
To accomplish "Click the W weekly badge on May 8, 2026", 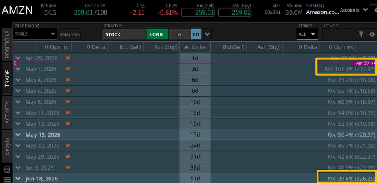I will point(68,101).
